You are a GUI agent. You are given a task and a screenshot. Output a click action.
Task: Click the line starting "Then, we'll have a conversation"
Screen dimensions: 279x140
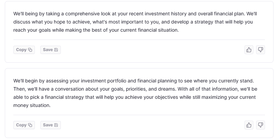click(x=135, y=89)
